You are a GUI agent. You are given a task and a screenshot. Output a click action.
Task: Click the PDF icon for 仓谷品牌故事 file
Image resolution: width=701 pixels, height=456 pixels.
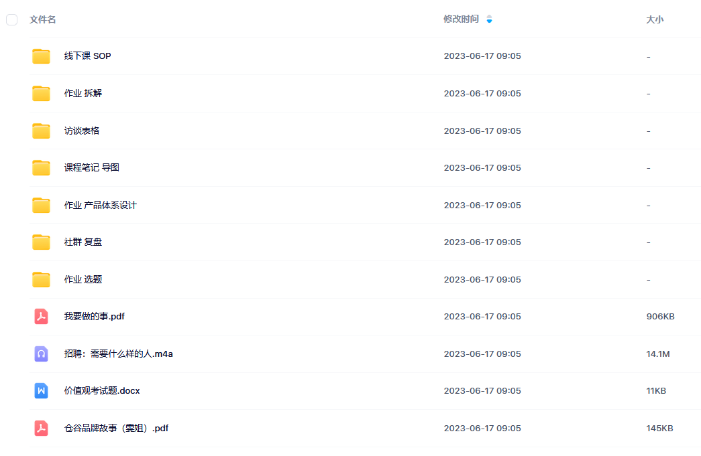tap(41, 429)
